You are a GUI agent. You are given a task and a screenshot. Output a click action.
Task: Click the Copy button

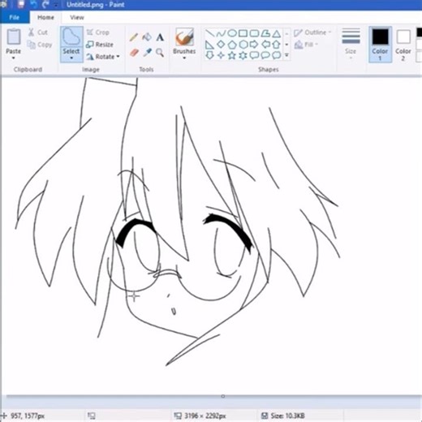click(40, 45)
